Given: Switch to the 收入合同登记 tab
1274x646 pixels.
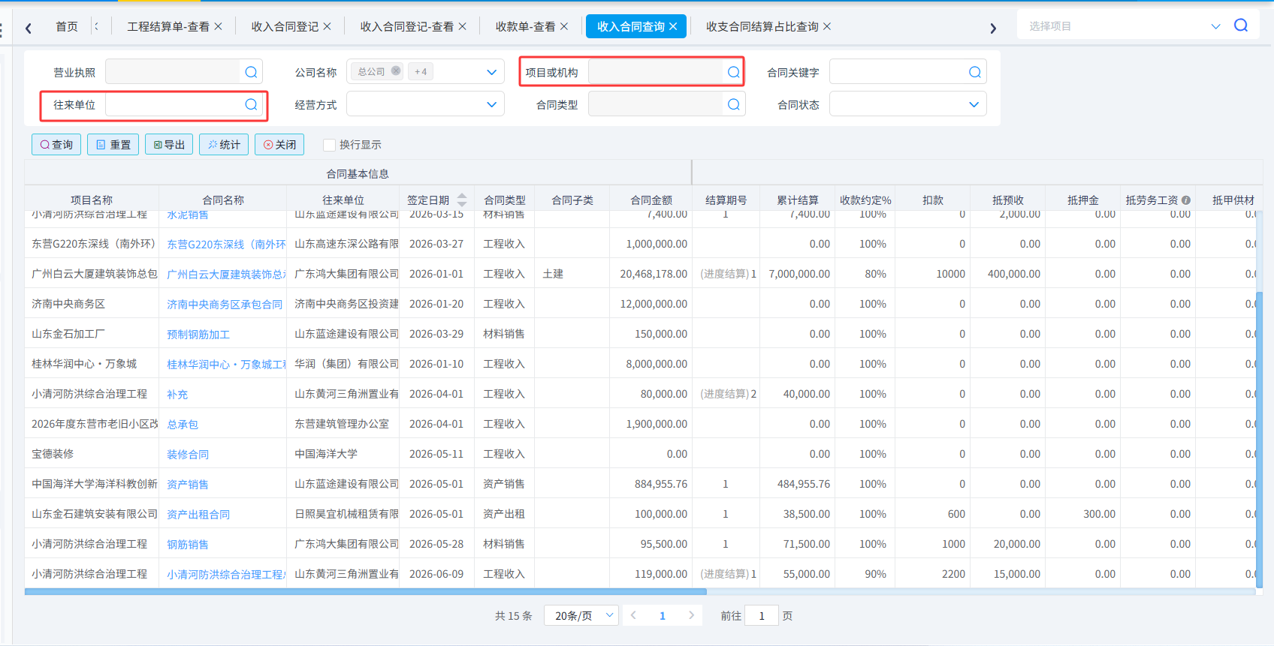Looking at the screenshot, I should click(285, 26).
